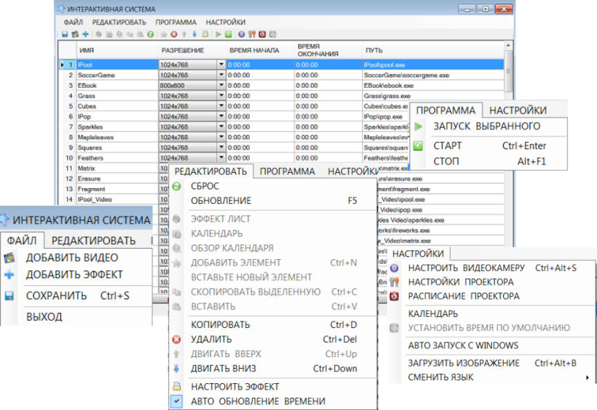This screenshot has width=597, height=410.
Task: Enable АВТО ЗАПУСК С WINDOWS option
Action: tap(462, 345)
